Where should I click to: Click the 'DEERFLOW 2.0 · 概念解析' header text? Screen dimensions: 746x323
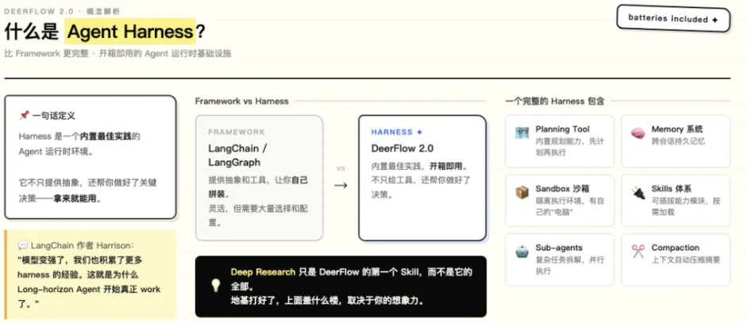click(x=62, y=10)
